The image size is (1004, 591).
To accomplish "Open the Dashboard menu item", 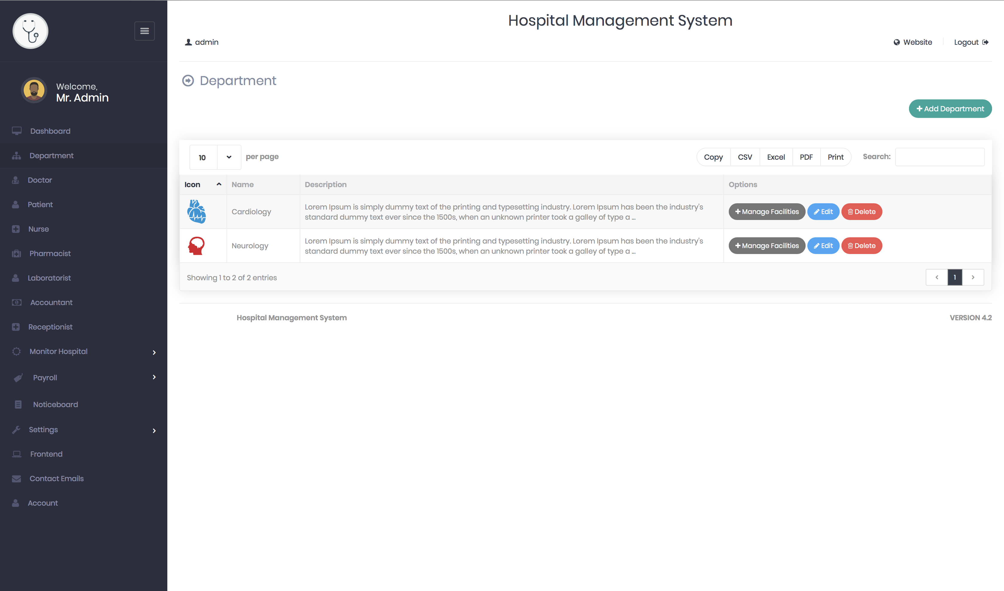I will 84,131.
